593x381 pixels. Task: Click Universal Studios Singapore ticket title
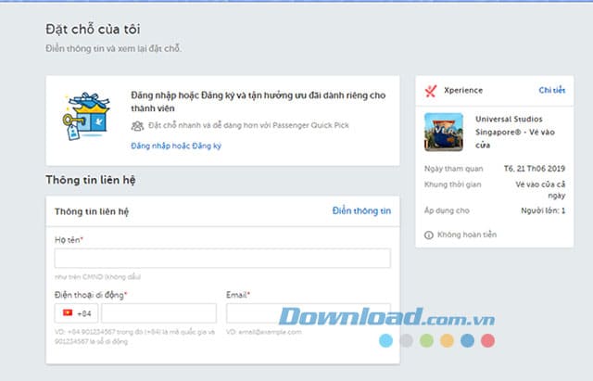click(x=515, y=132)
